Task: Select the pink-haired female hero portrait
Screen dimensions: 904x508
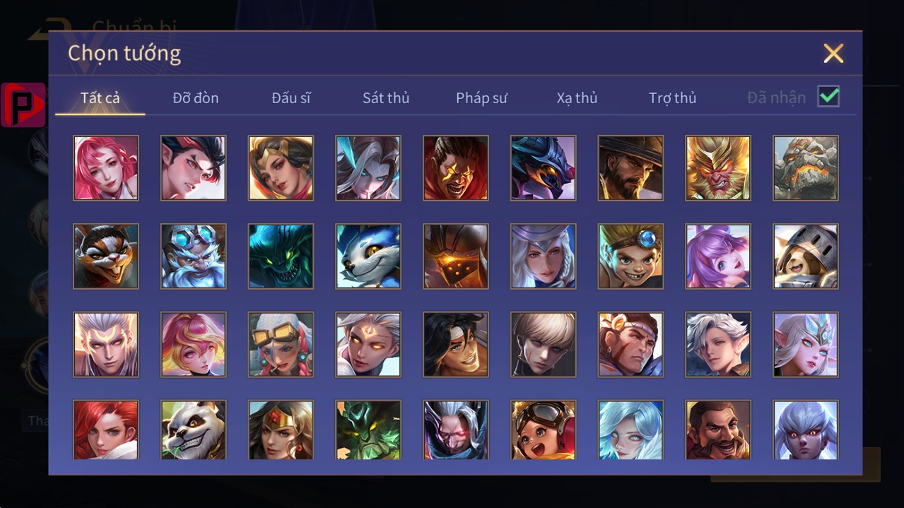Action: pyautogui.click(x=106, y=168)
